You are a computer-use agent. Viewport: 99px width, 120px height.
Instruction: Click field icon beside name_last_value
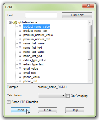click(x=20, y=52)
